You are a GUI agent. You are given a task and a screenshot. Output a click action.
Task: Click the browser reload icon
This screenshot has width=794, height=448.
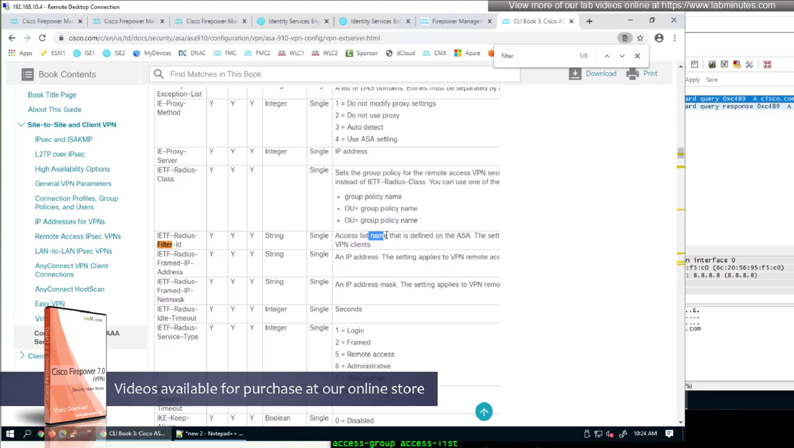[x=42, y=38]
